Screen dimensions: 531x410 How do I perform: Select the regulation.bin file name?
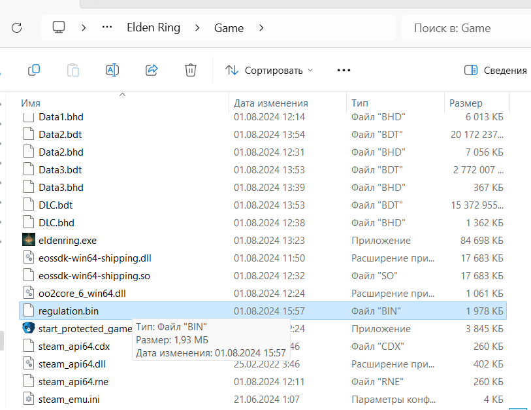69,311
